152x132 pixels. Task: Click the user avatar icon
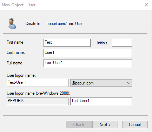12,24
